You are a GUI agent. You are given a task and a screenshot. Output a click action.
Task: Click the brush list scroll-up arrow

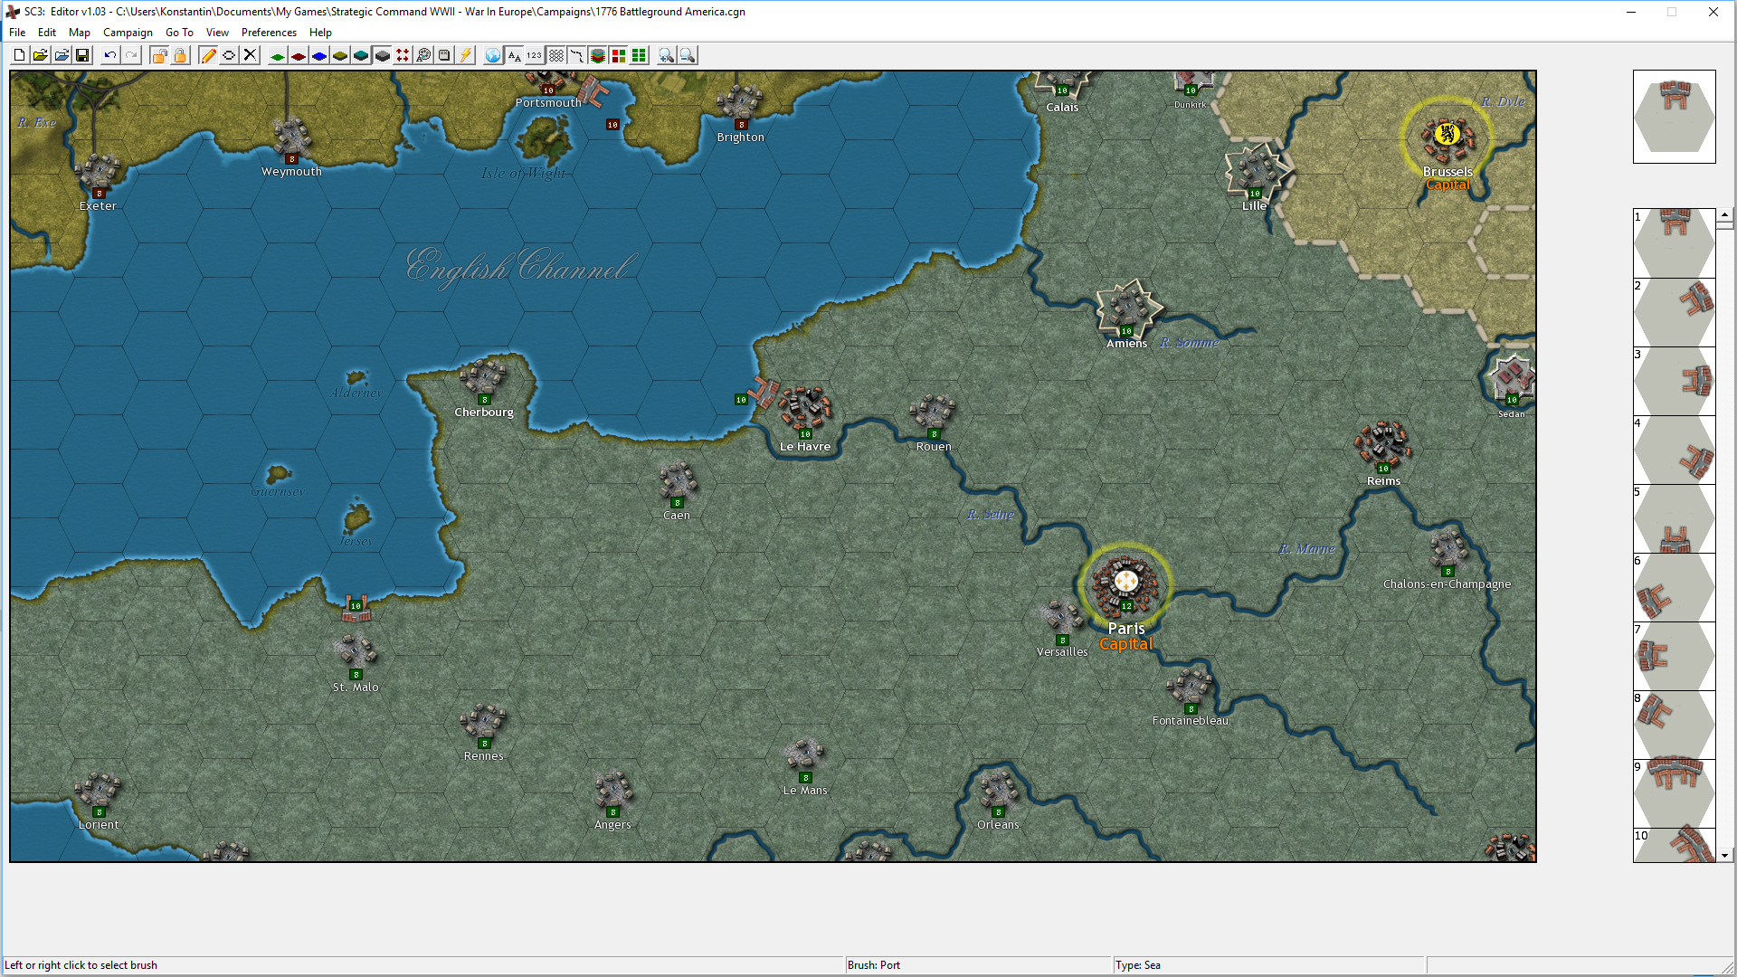[1725, 215]
